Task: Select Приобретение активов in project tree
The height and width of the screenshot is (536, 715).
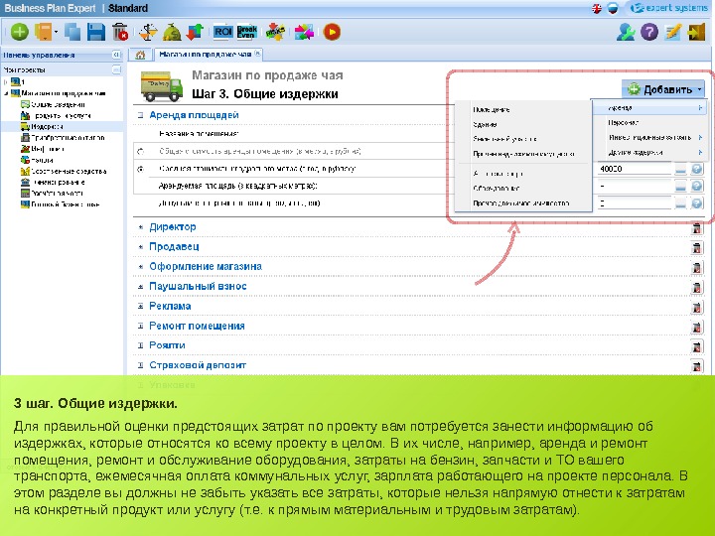Action: click(68, 138)
